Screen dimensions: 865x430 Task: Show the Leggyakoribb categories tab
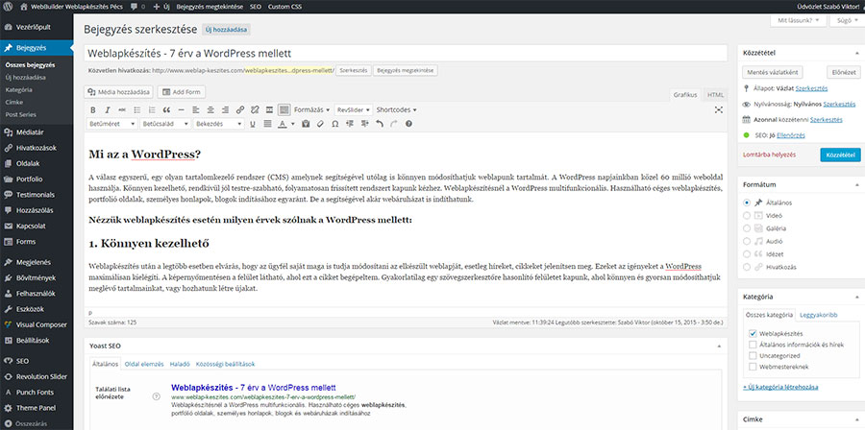click(818, 316)
